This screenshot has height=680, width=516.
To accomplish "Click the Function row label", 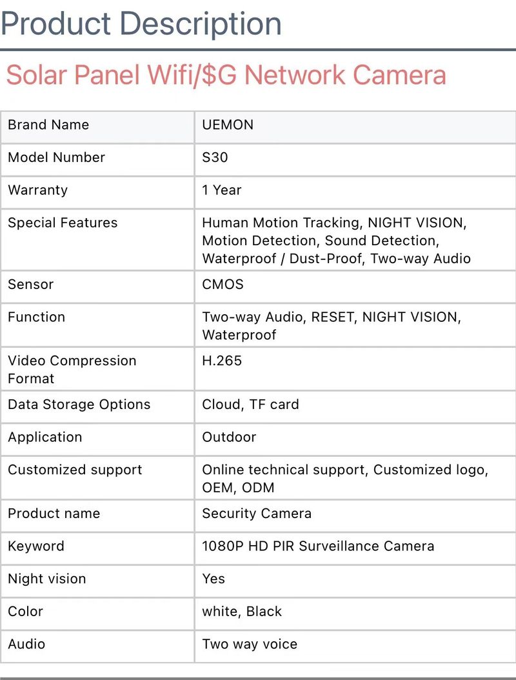I will tap(36, 317).
